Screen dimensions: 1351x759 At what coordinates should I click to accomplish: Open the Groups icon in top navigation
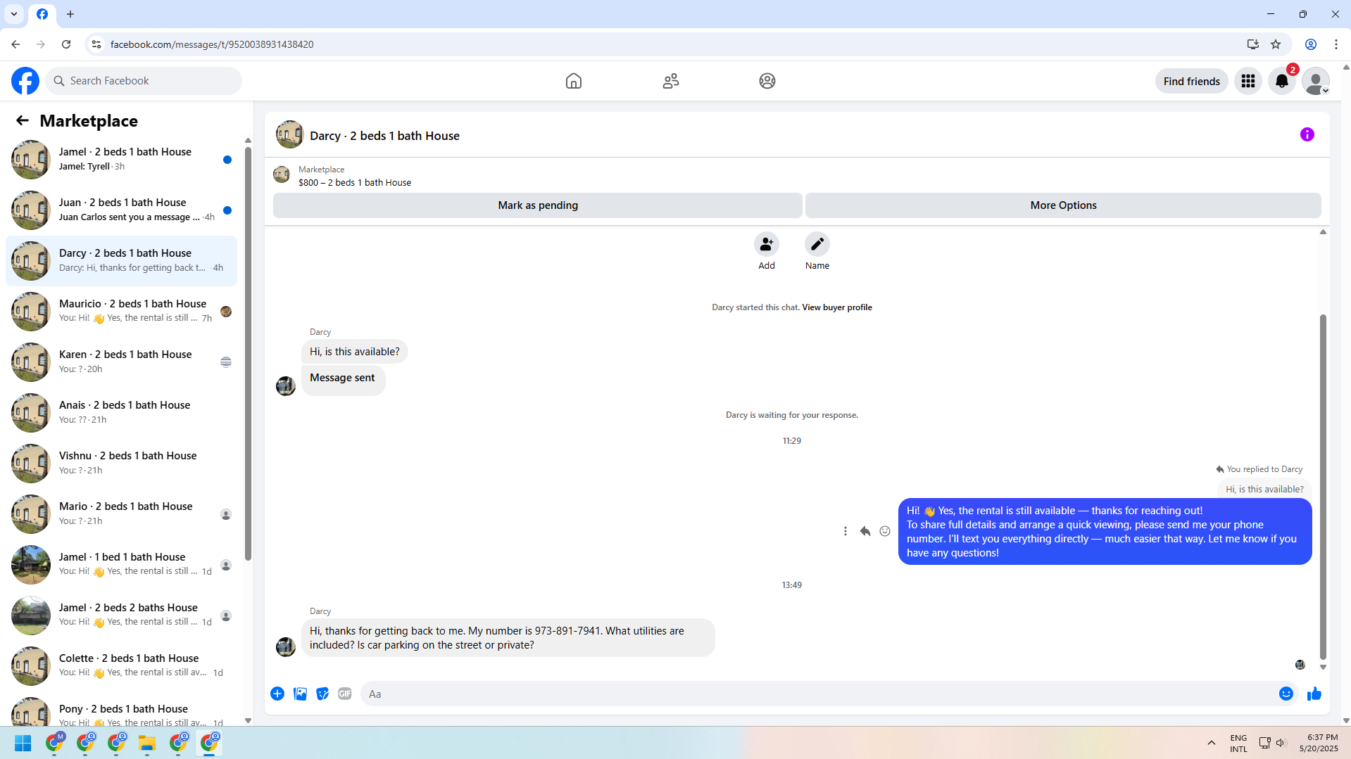click(x=767, y=81)
